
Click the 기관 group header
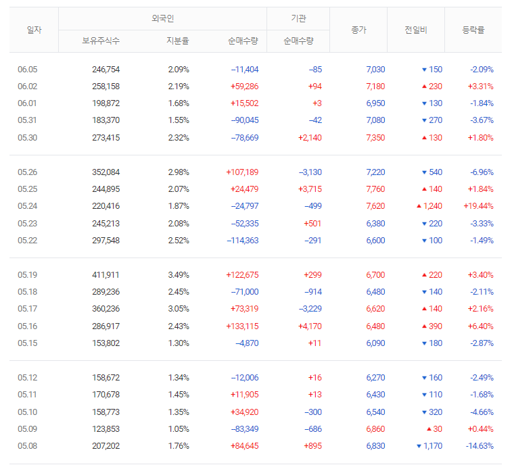coord(298,18)
